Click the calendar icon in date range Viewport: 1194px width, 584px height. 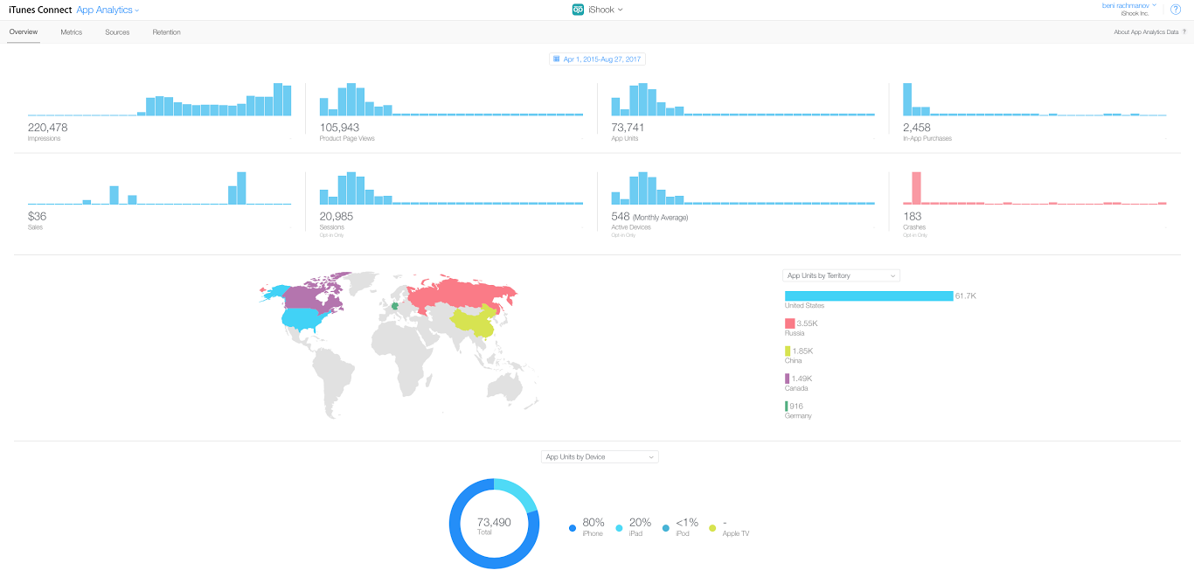pyautogui.click(x=557, y=59)
